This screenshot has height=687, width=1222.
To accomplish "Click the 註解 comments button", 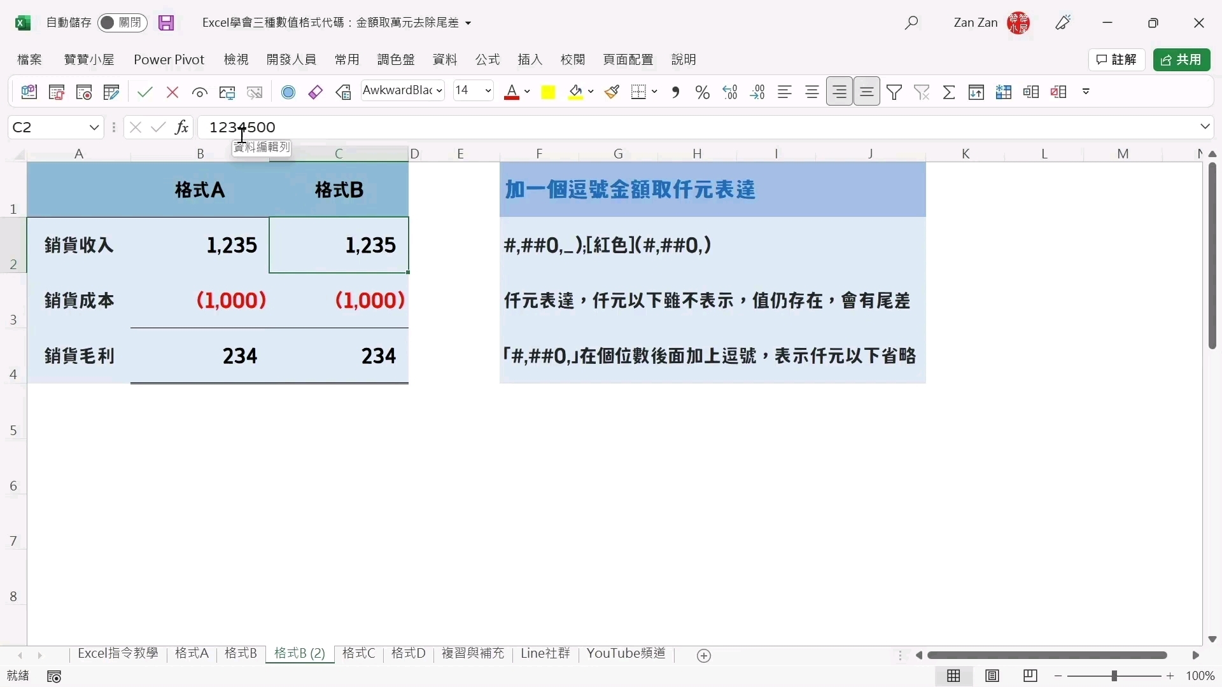I will [x=1117, y=59].
